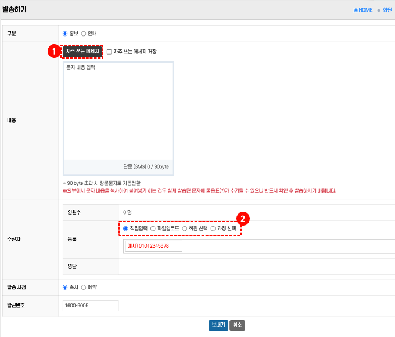Screen dimensions: 395x337
Task: Select the 홍보 radio button
Action: 65,34
